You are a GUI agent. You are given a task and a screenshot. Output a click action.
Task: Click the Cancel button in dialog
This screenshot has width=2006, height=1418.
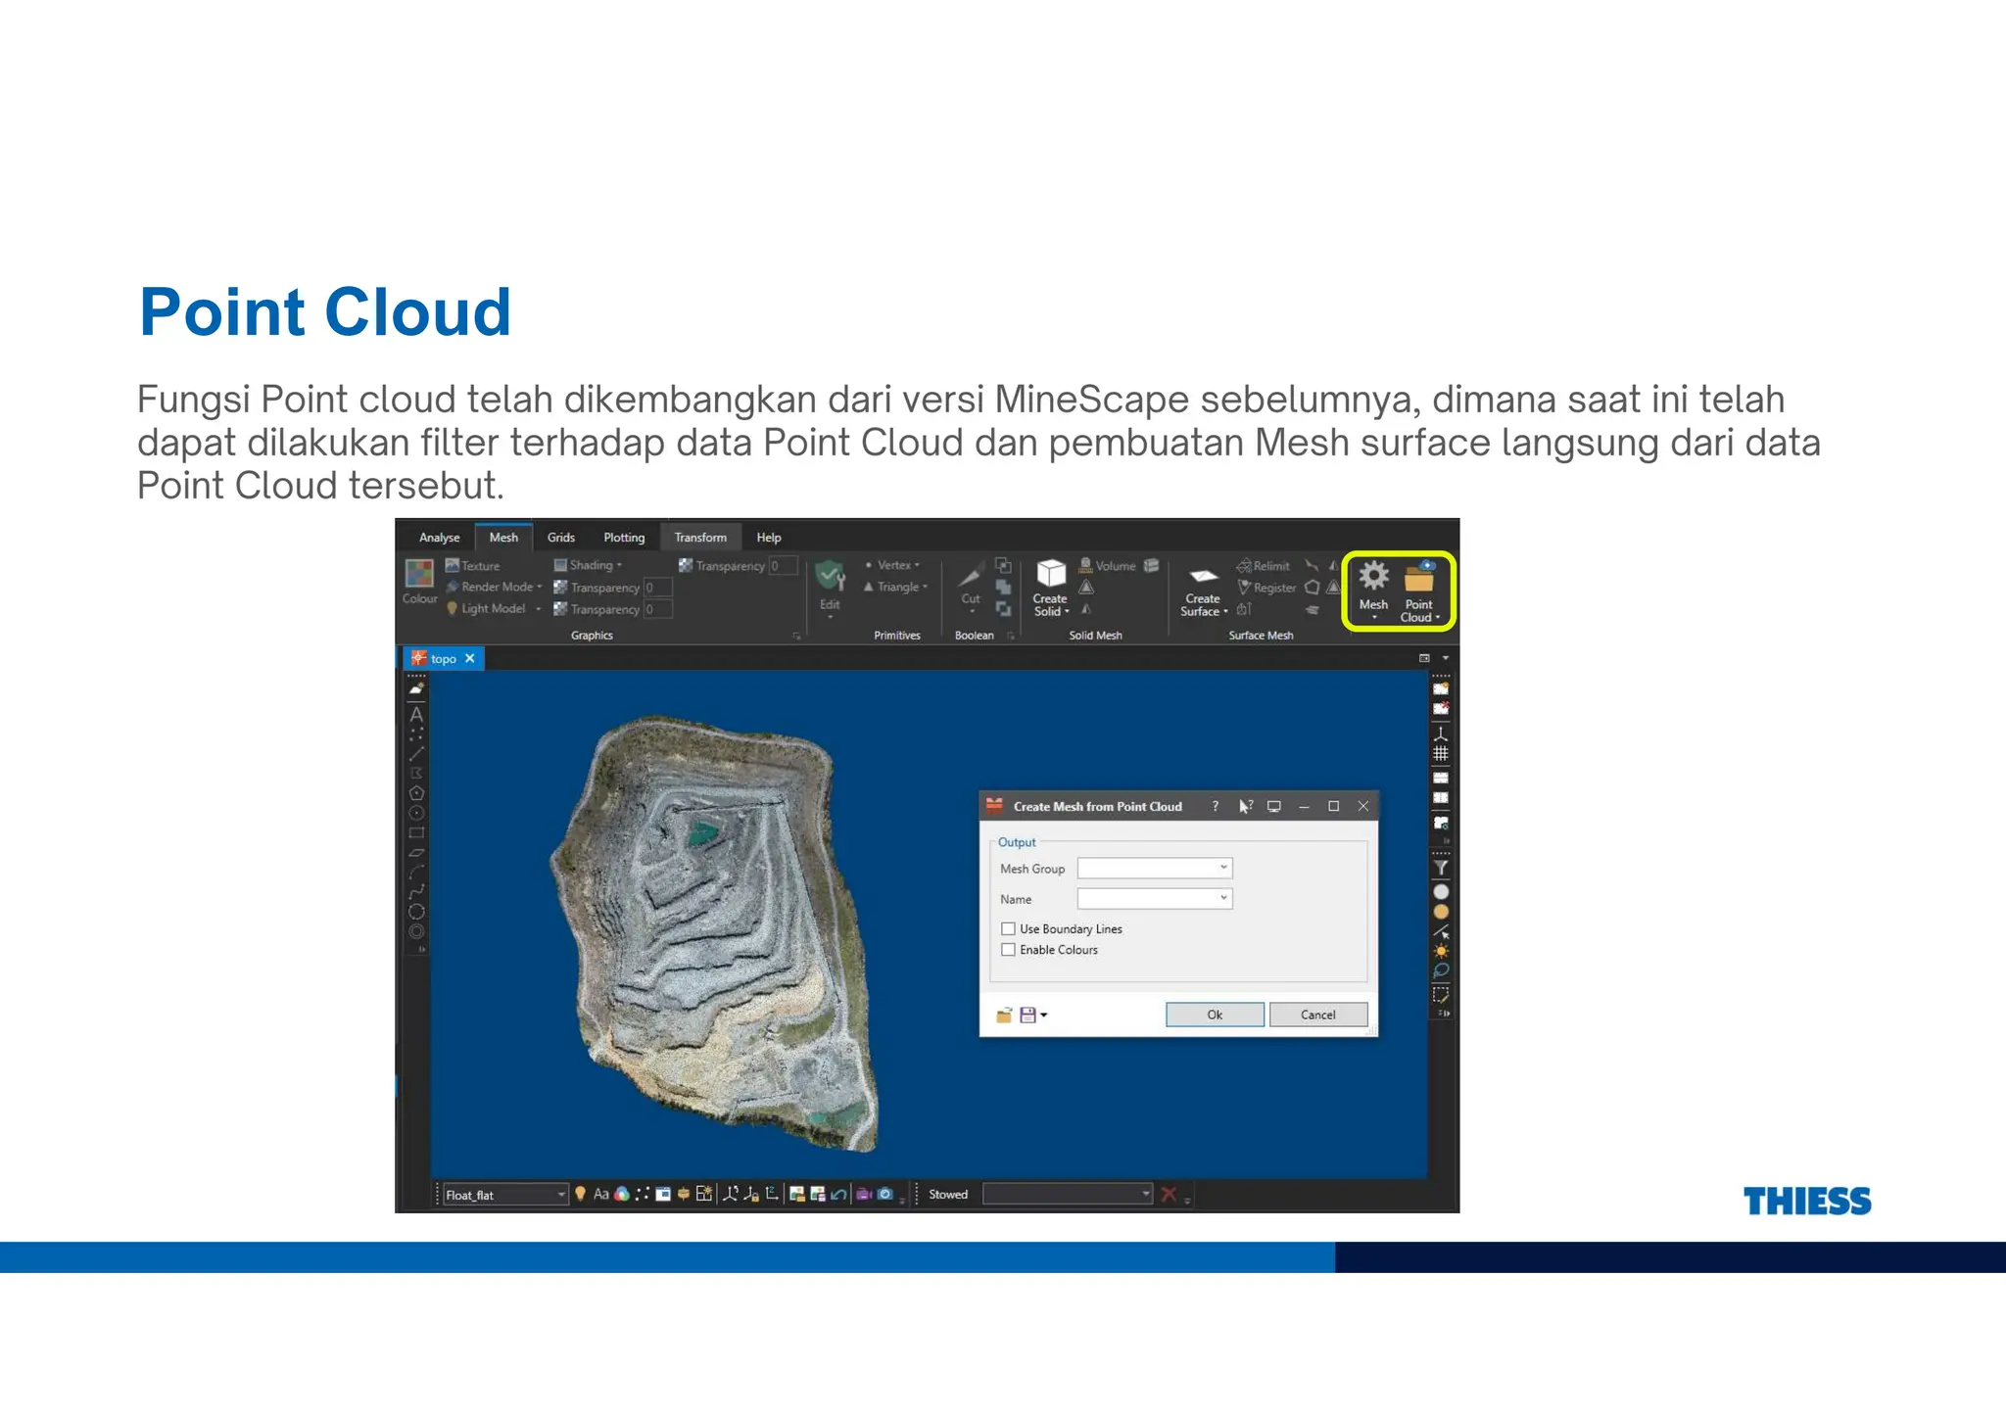tap(1317, 1015)
